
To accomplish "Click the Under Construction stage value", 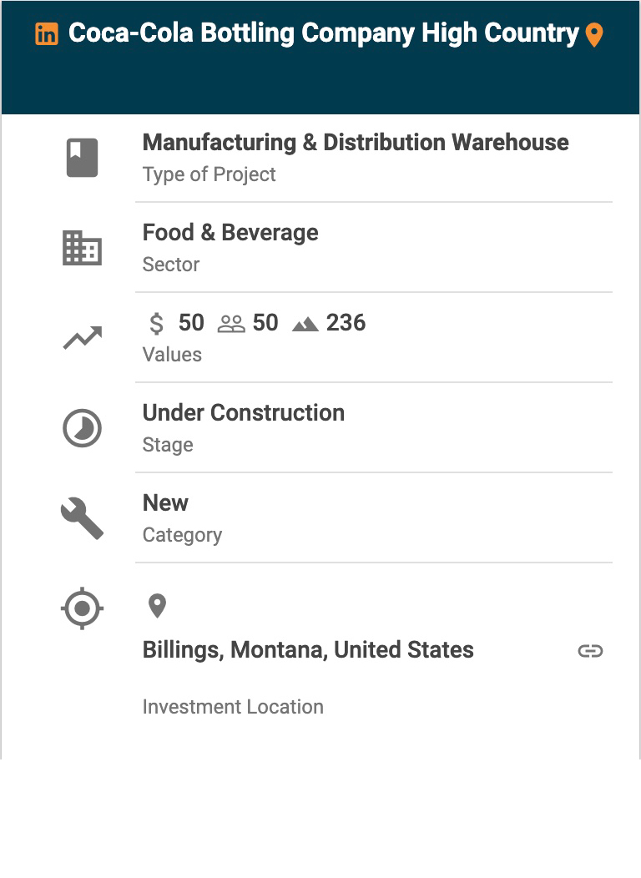I will click(x=244, y=413).
